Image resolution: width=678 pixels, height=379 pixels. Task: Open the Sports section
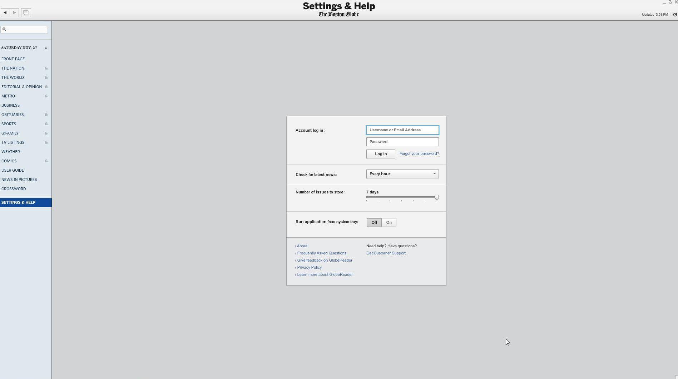click(x=9, y=124)
